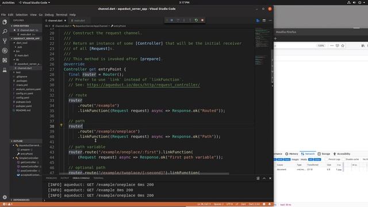
Task: Open the Memory tab in Firefox devtools
Action: coord(292,154)
